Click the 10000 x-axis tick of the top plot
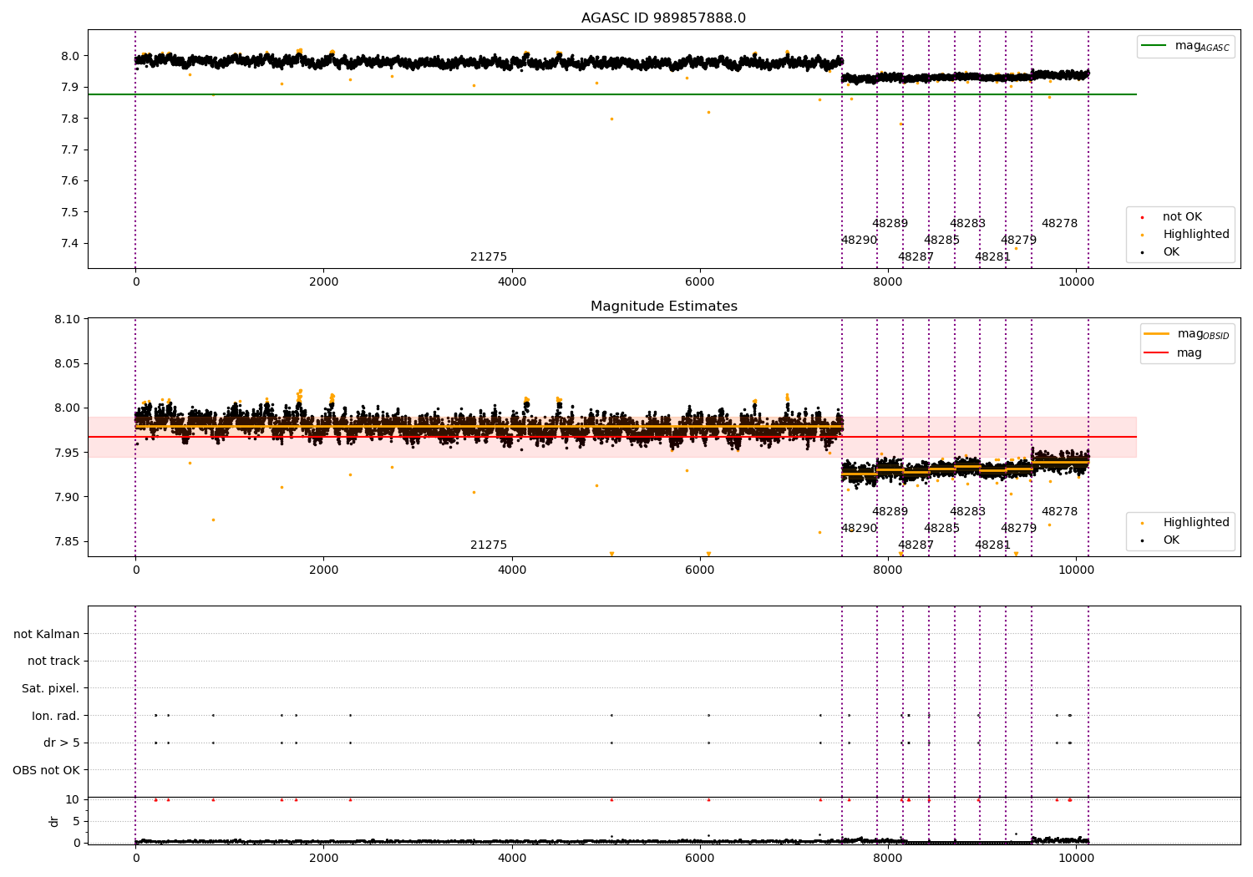This screenshot has height=877, width=1253. tap(1076, 282)
